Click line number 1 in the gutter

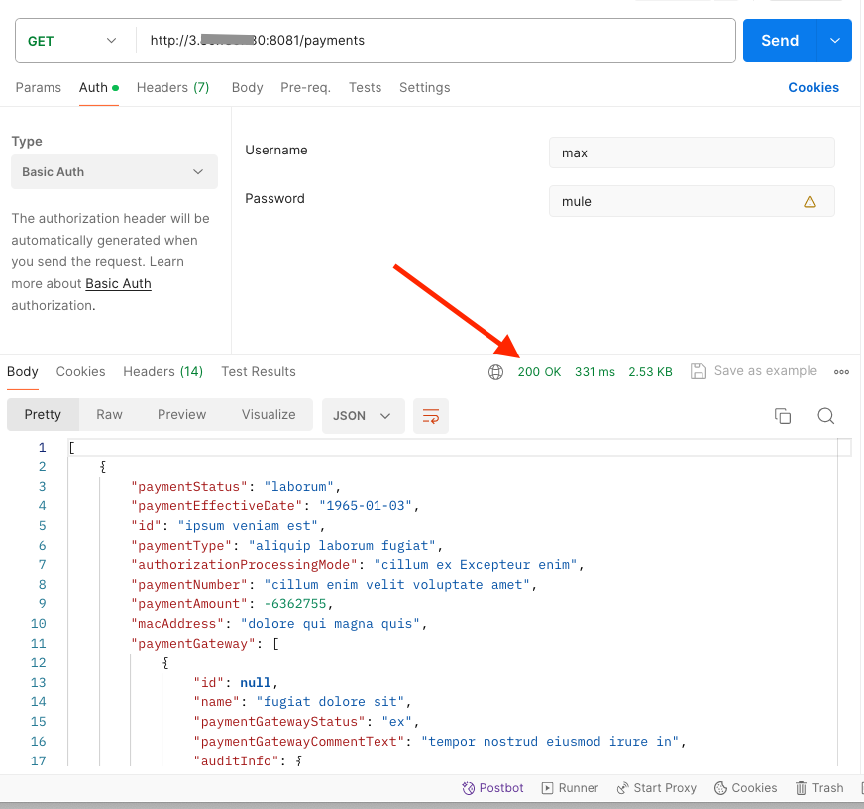(x=42, y=448)
